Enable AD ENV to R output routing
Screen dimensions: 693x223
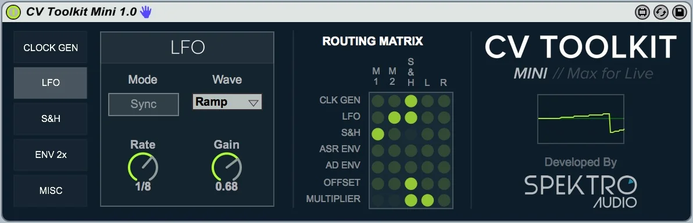click(444, 167)
